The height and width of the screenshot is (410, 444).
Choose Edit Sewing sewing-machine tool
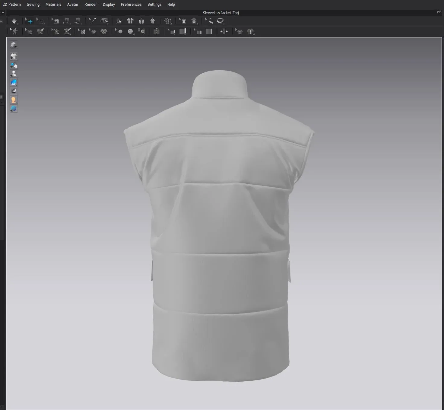tap(55, 21)
